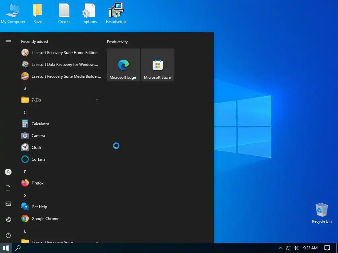The width and height of the screenshot is (338, 253).
Task: Open the Microsoft Store tile
Action: (x=157, y=65)
